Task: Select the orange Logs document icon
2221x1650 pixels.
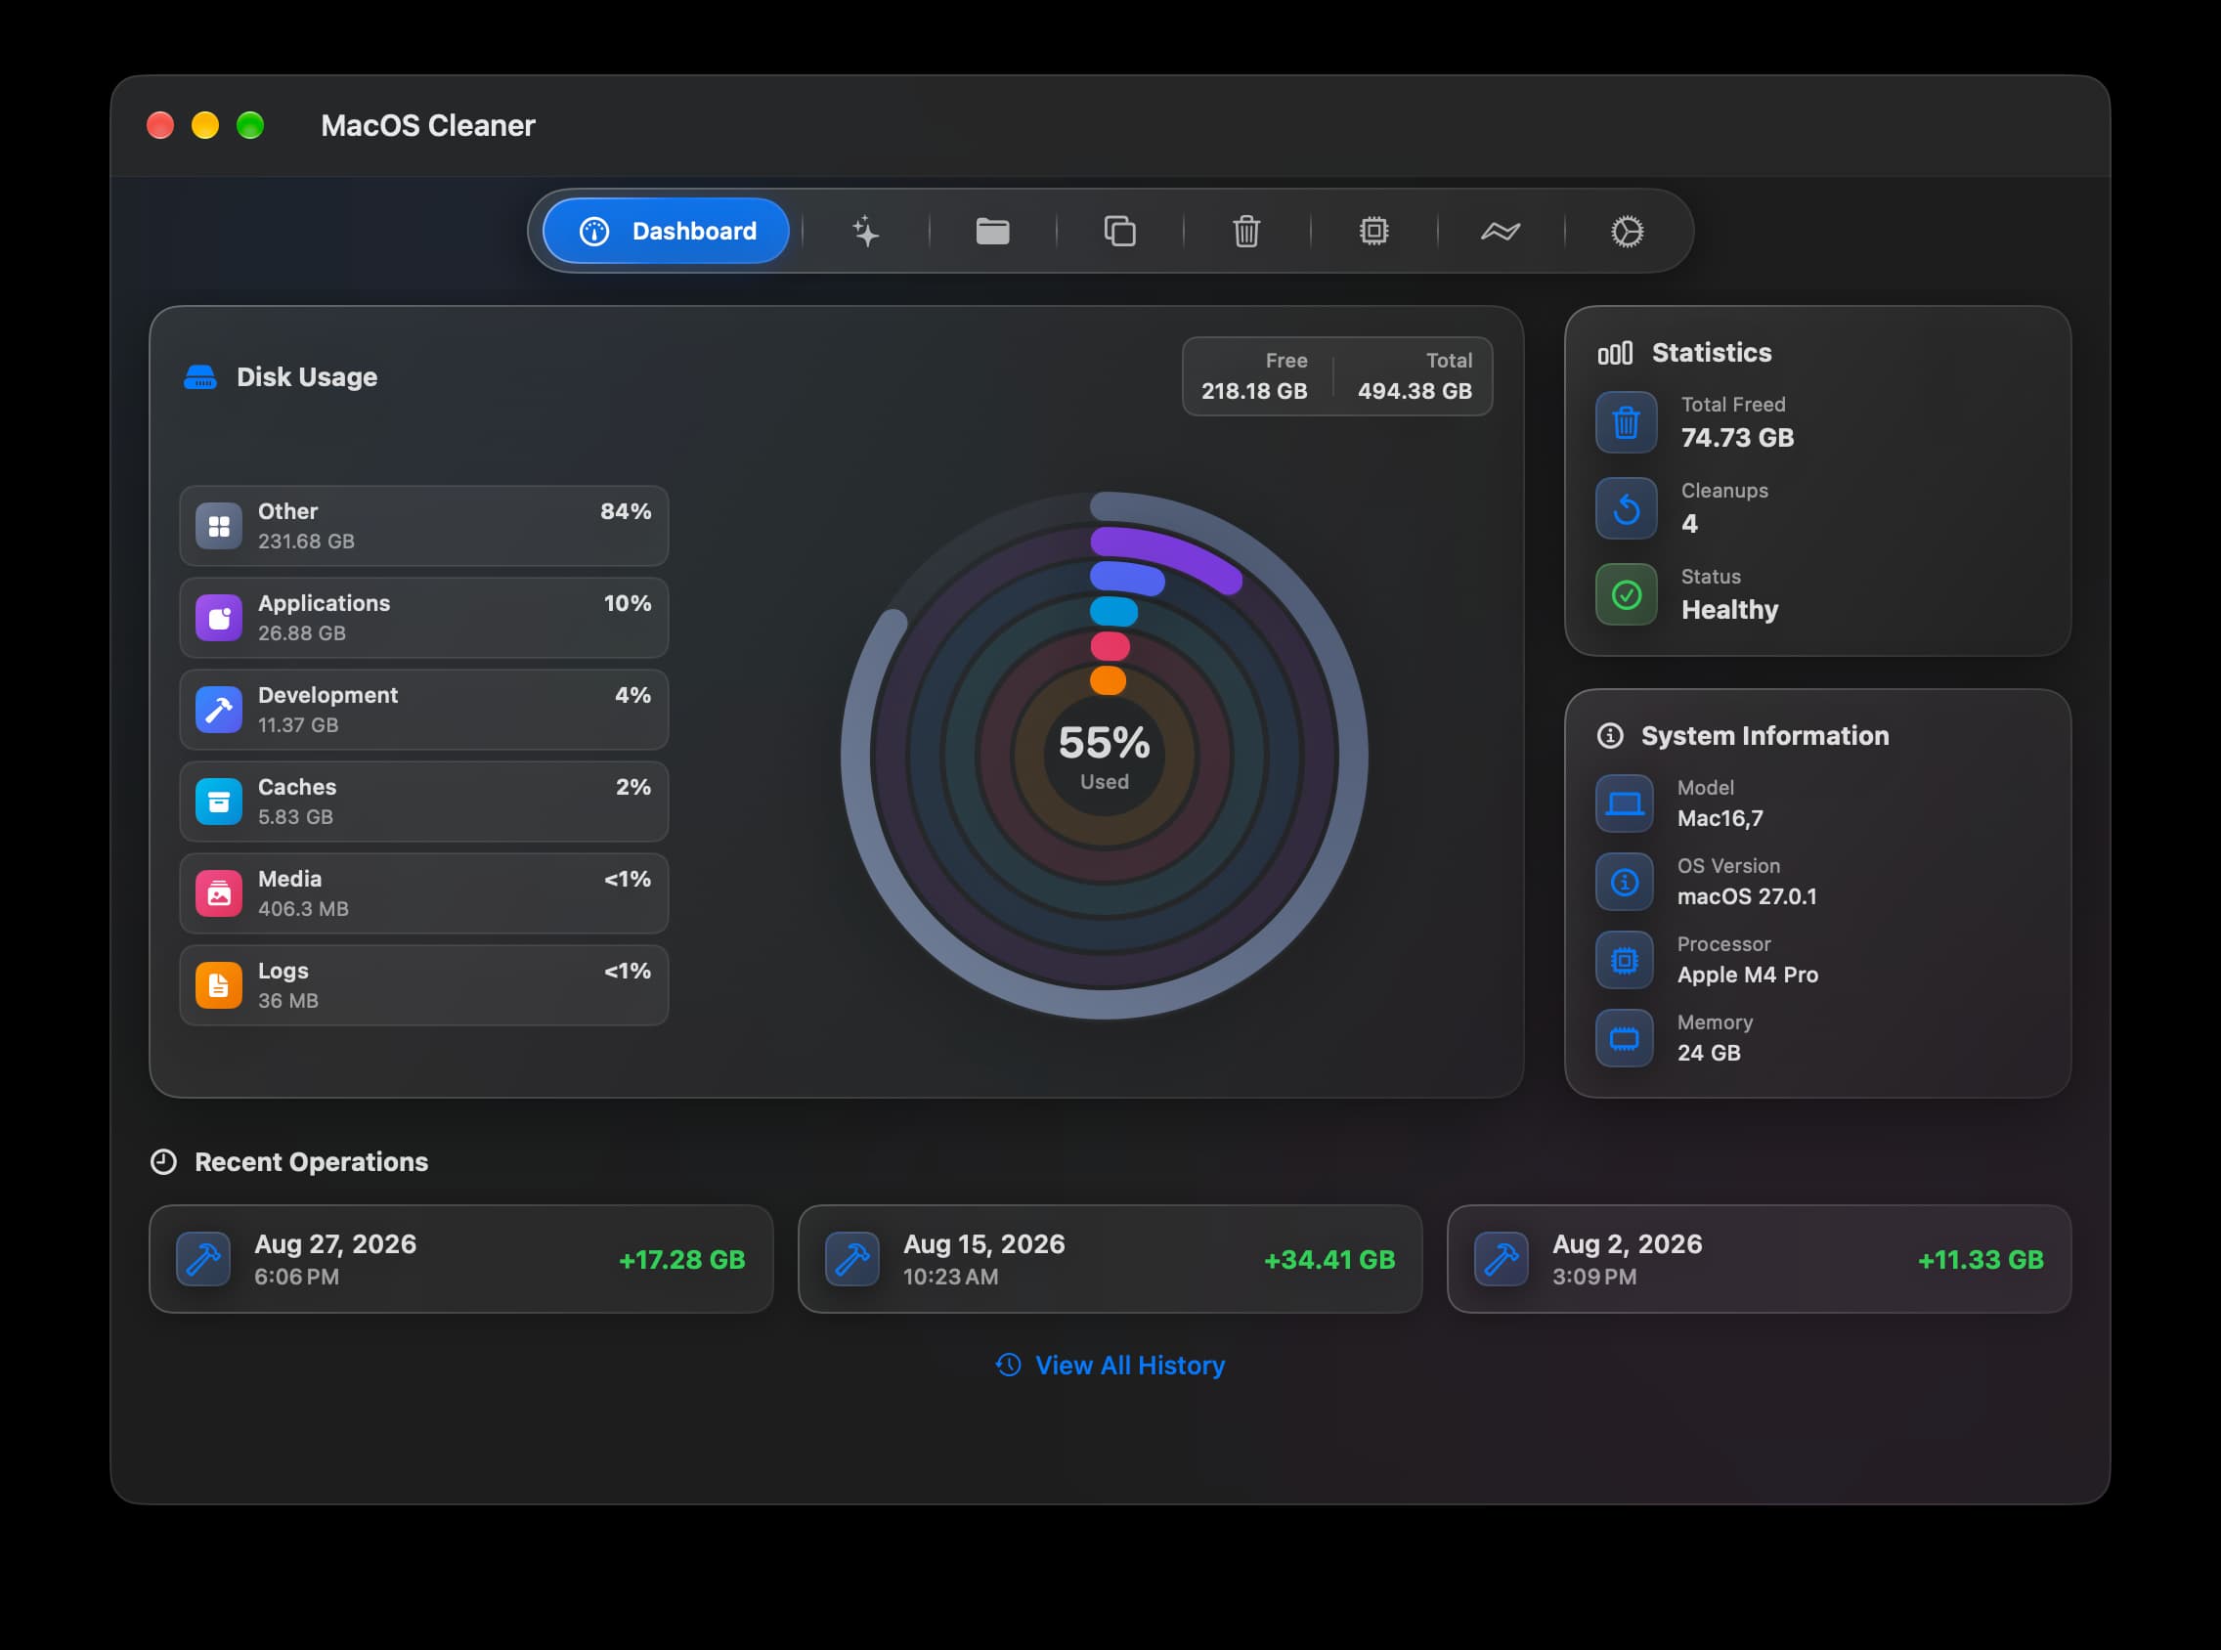Action: pos(219,984)
